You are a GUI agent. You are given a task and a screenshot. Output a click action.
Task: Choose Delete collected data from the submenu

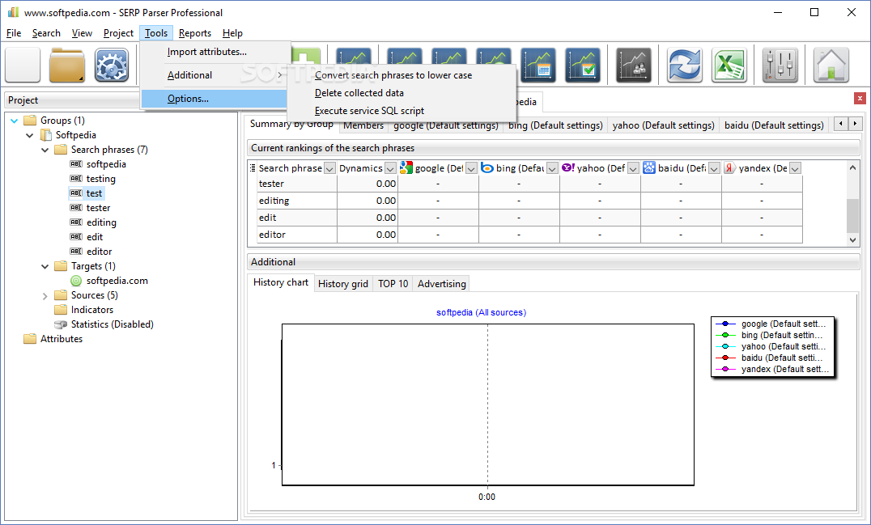[359, 93]
